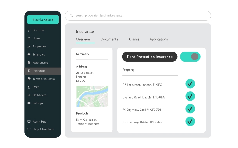Image resolution: width=238 pixels, height=148 pixels.
Task: Click the Help & Feedback question icon
Action: coord(29,129)
